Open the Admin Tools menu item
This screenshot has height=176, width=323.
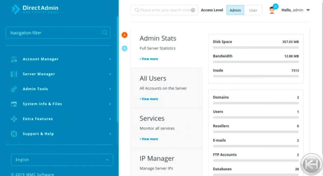(x=35, y=89)
